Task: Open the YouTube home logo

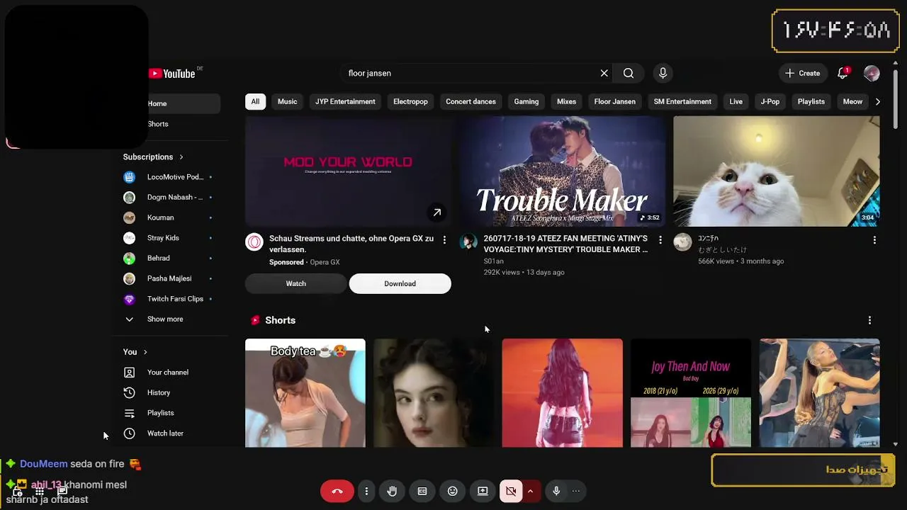Action: coord(172,74)
